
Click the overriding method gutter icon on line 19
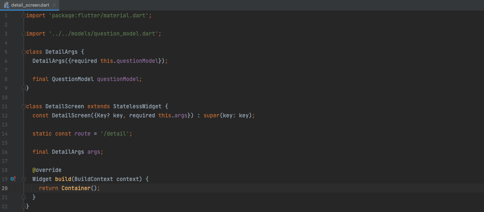pyautogui.click(x=13, y=179)
